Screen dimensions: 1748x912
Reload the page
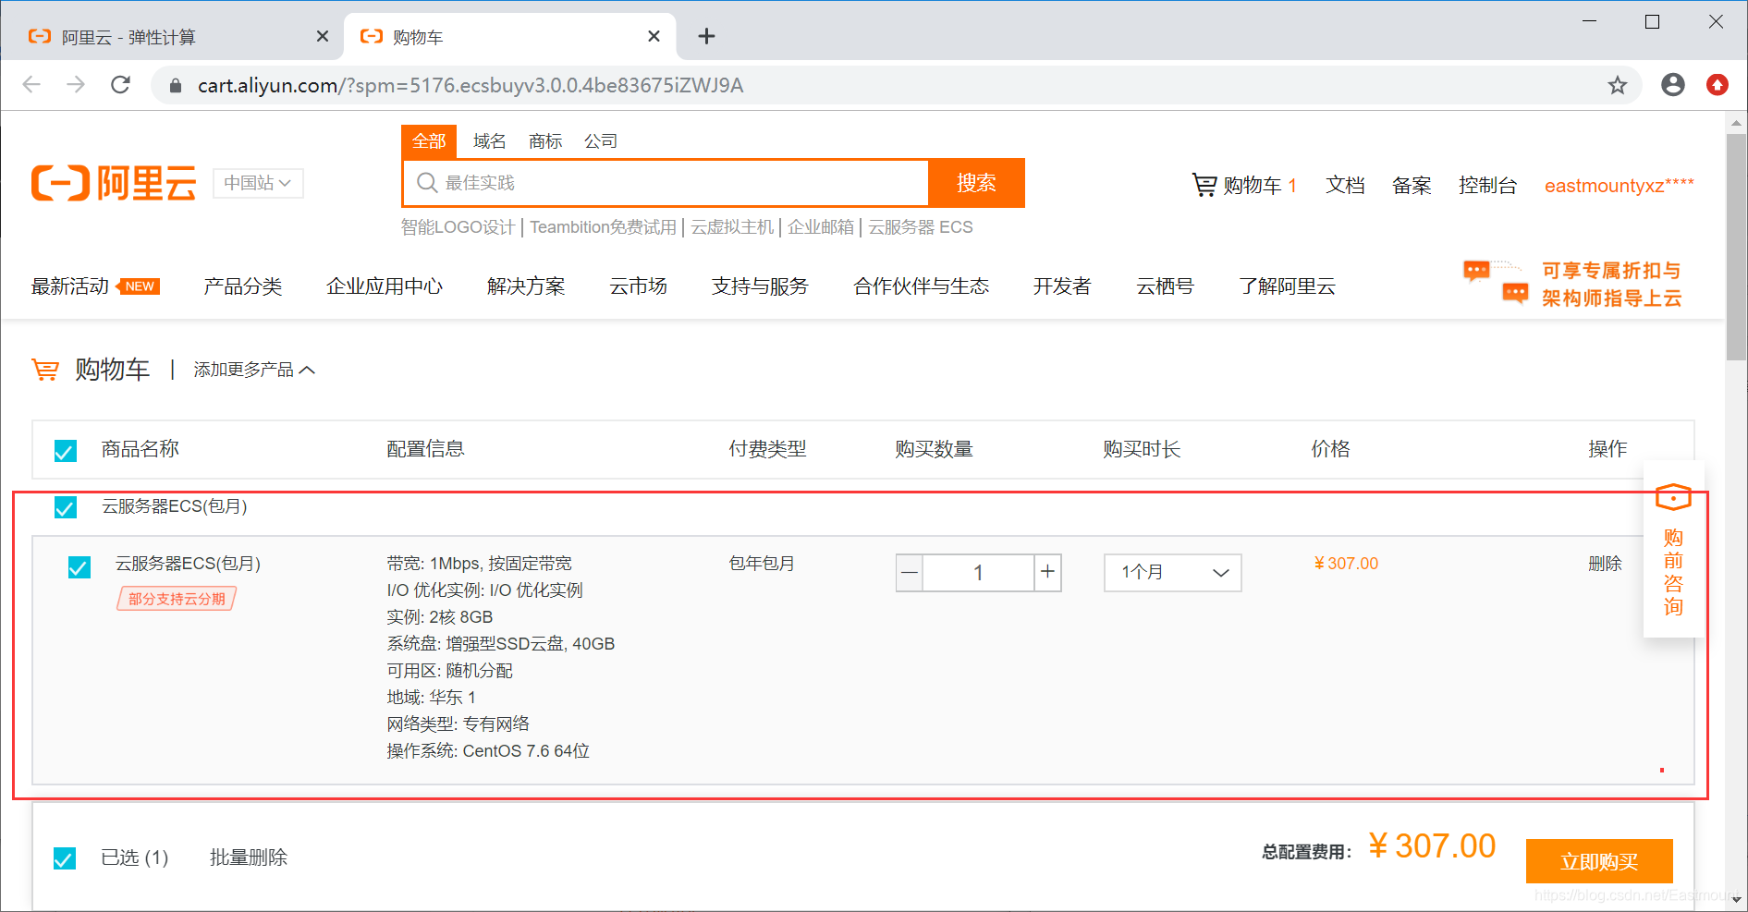120,85
